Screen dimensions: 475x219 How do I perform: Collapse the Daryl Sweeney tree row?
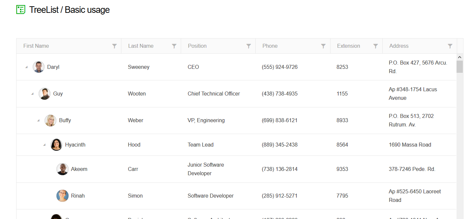26,67
